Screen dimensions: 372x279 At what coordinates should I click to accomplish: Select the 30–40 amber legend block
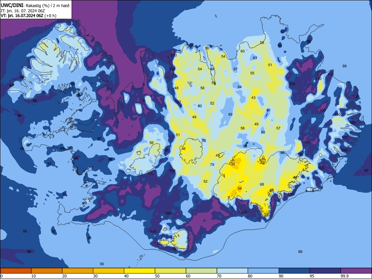(109, 271)
